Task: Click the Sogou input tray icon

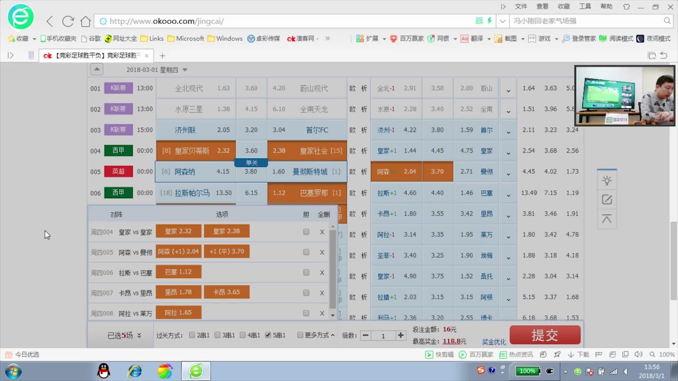Action: pyautogui.click(x=480, y=370)
